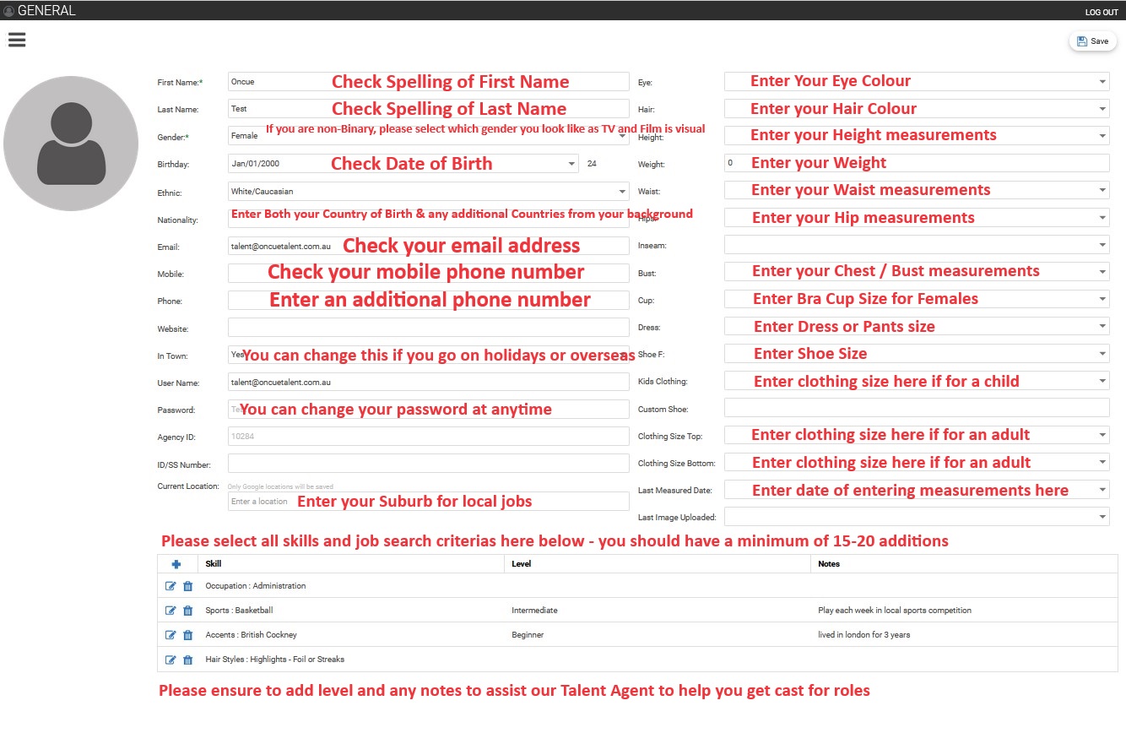The image size is (1126, 744).
Task: Delete the Sports Basketball skill row
Action: pyautogui.click(x=188, y=611)
